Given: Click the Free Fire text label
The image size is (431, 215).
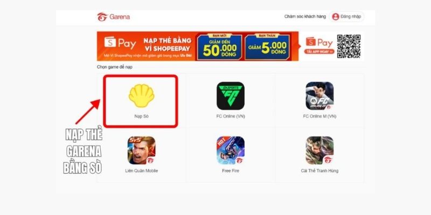Looking at the screenshot, I should (231, 170).
